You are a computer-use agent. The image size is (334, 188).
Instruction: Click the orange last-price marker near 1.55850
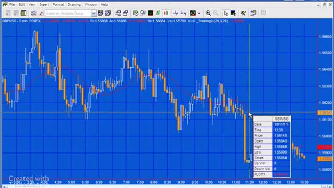point(325,159)
